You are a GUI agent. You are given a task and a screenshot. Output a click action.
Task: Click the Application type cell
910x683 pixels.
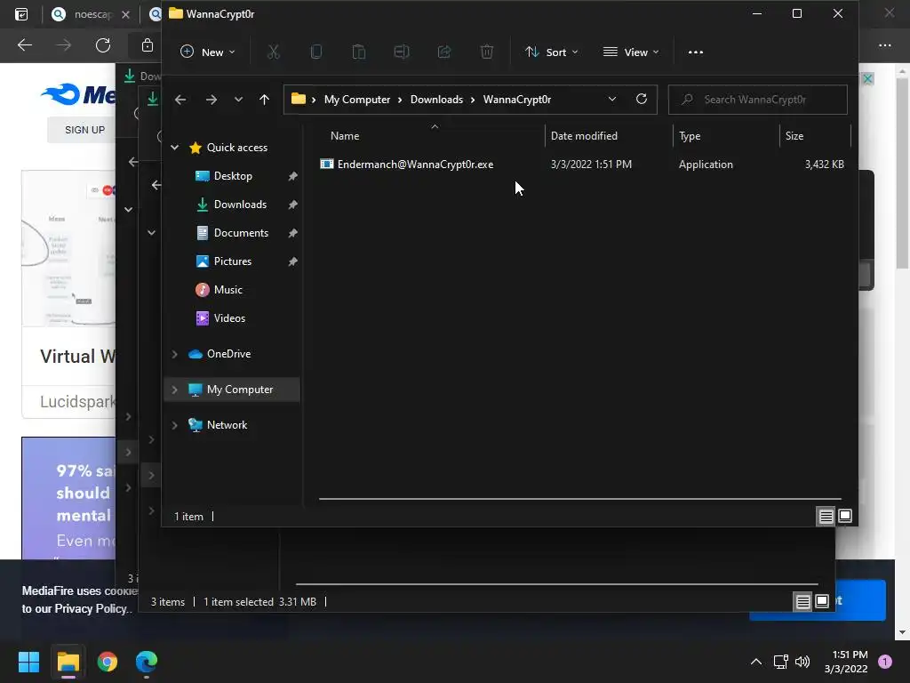[706, 165]
